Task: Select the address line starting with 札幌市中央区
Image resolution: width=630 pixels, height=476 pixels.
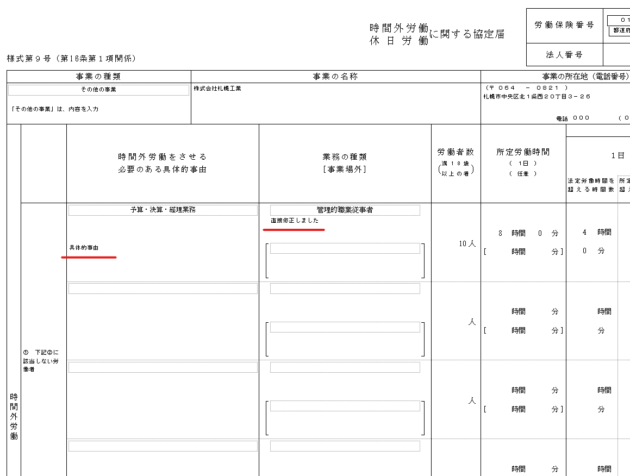Action: (x=537, y=97)
